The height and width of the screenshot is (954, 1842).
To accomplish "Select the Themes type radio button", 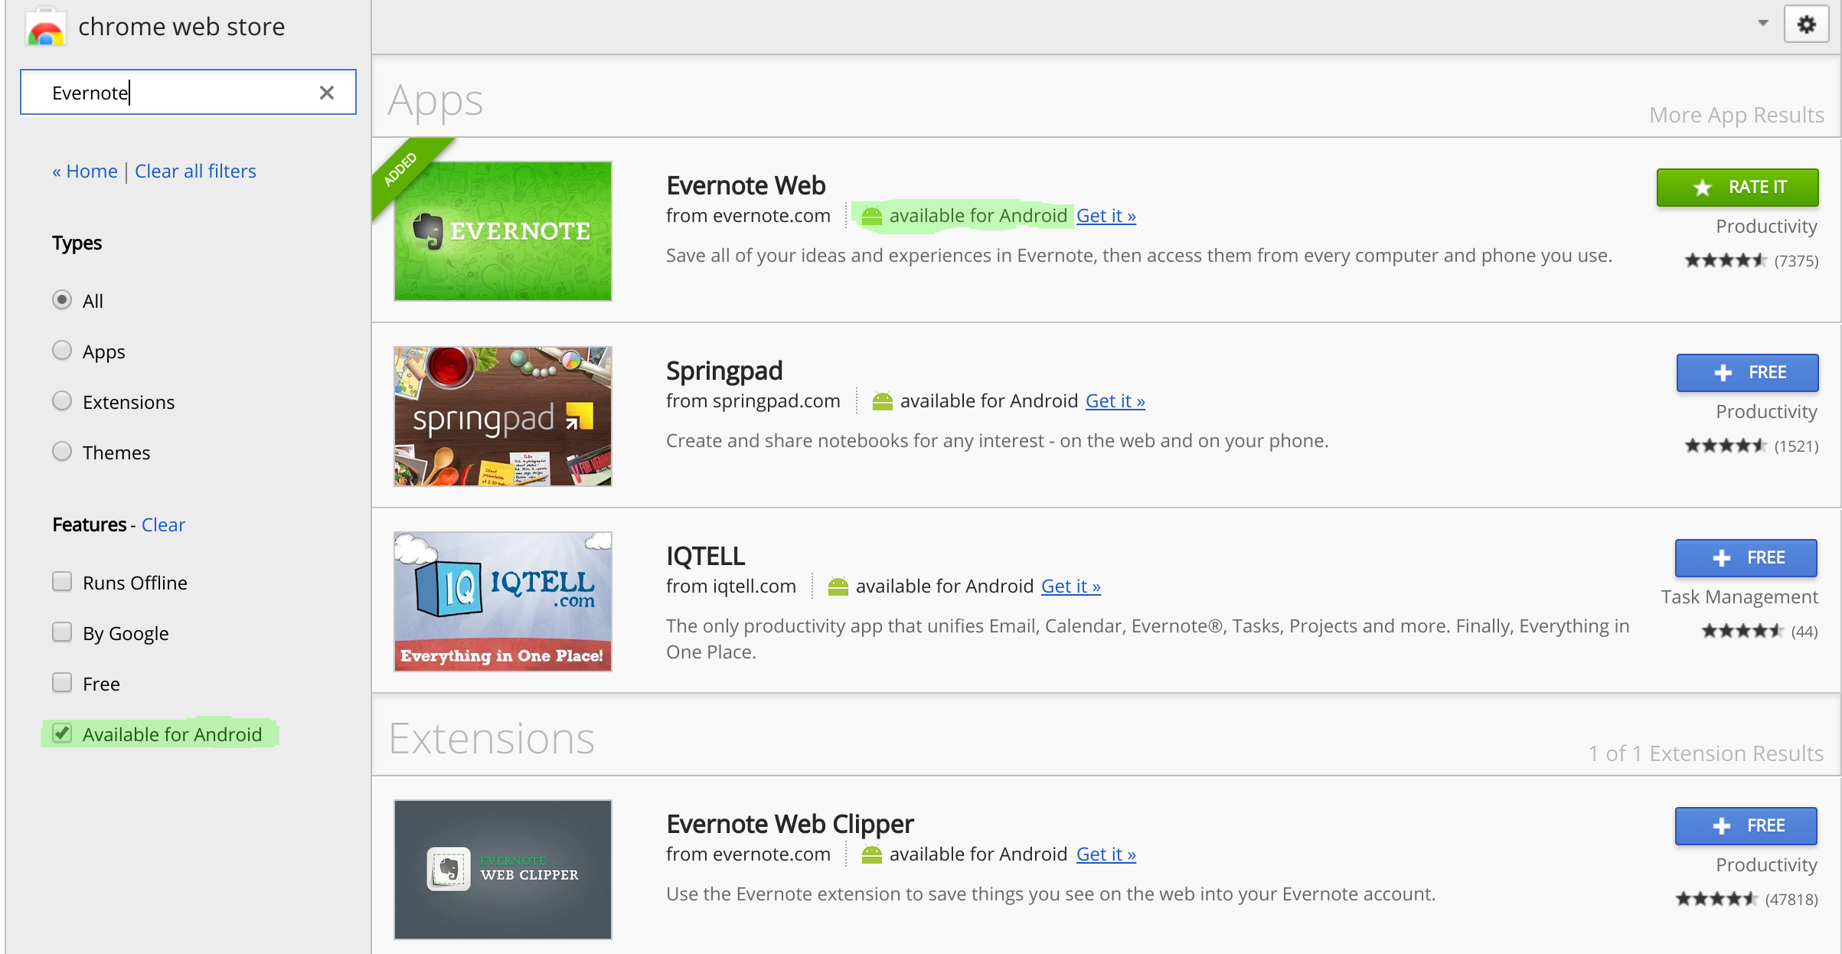I will 62,451.
